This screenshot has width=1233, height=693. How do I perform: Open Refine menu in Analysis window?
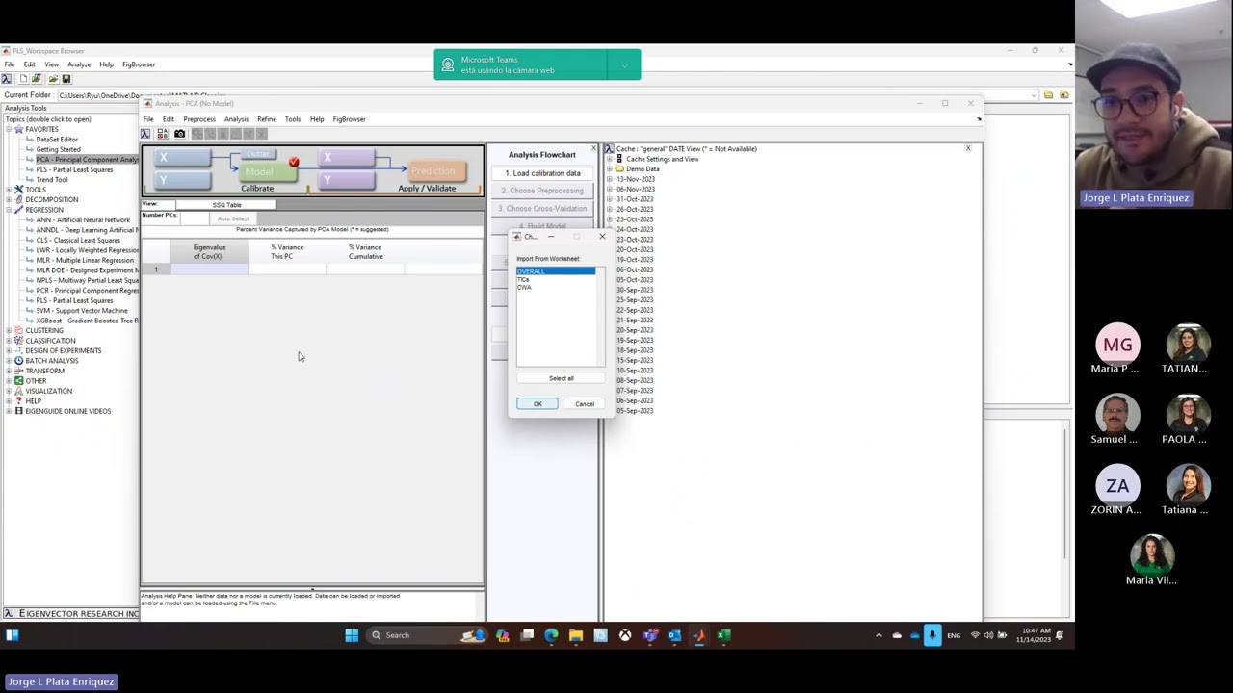(x=267, y=119)
